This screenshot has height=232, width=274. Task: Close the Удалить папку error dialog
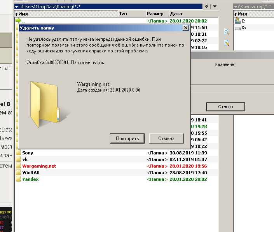click(x=185, y=28)
